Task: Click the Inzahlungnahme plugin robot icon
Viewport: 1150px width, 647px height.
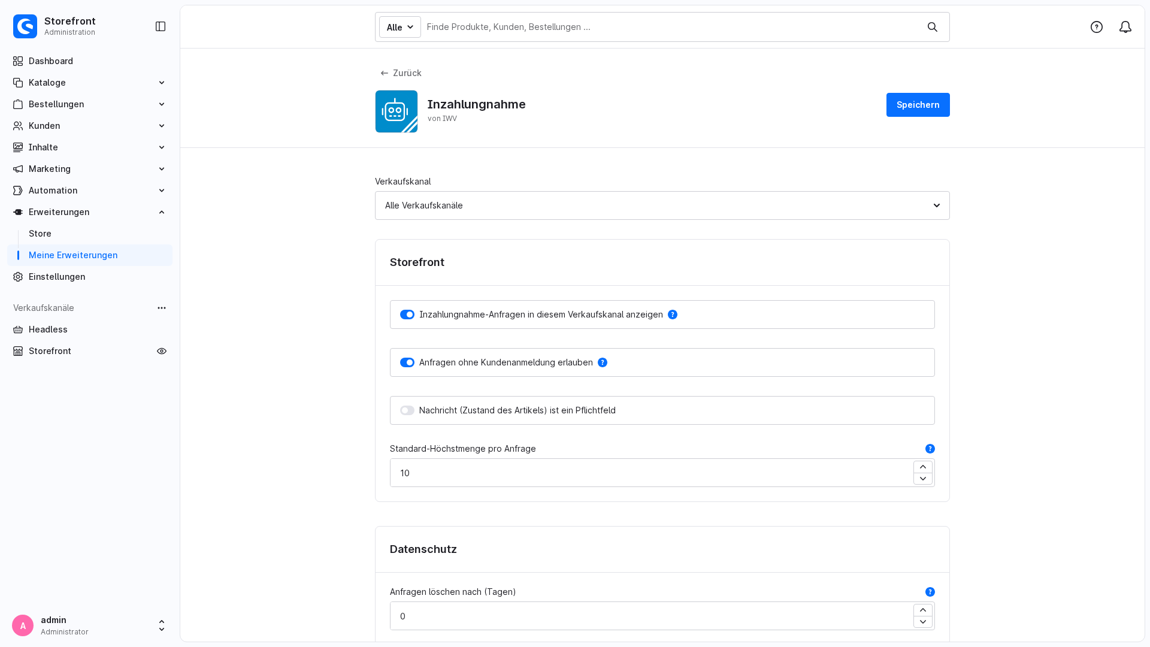Action: coord(397,111)
